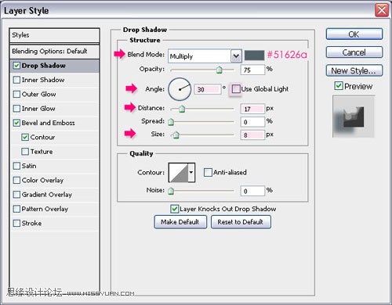Toggle the Anti-aliased checkbox

(208, 172)
